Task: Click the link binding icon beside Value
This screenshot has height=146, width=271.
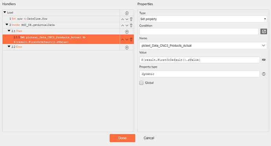Action: [264, 60]
